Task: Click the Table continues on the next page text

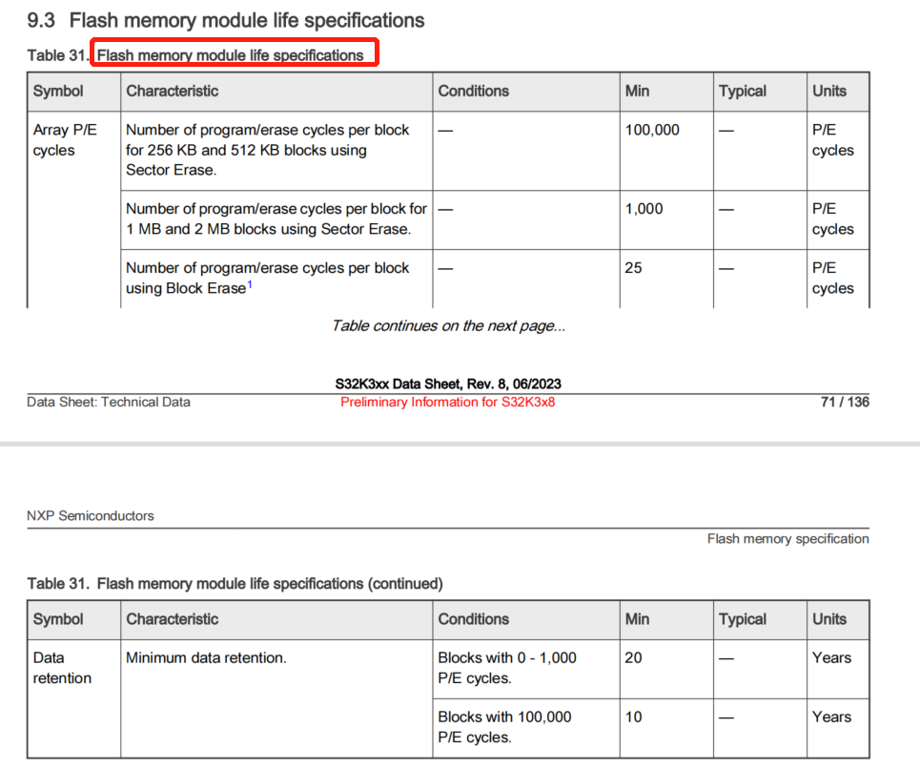Action: (x=448, y=325)
